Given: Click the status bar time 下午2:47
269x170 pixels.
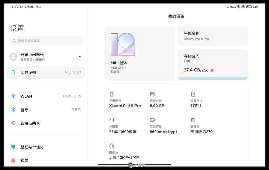Looking at the screenshot, I should [x=17, y=7].
